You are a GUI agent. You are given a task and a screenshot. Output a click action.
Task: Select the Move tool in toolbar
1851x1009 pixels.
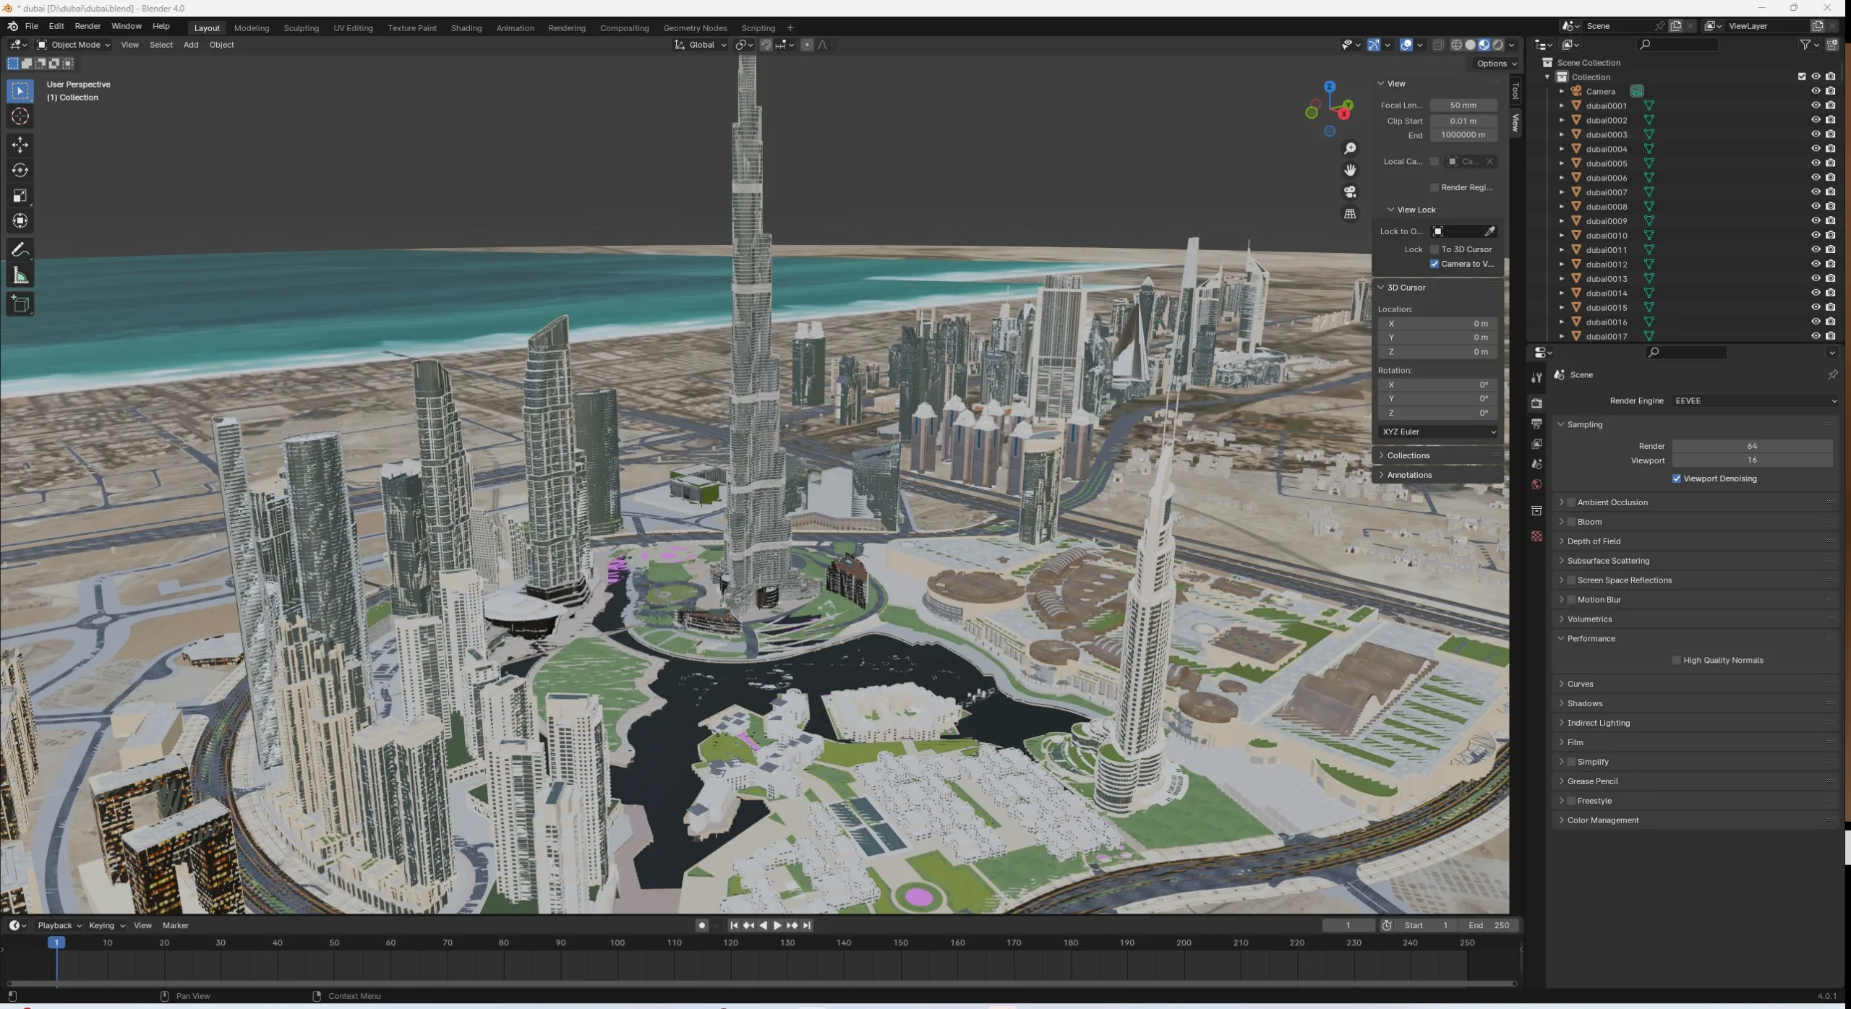click(19, 143)
